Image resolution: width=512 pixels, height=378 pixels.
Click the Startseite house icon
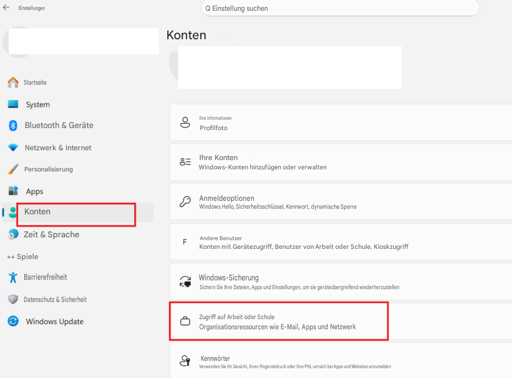[13, 82]
